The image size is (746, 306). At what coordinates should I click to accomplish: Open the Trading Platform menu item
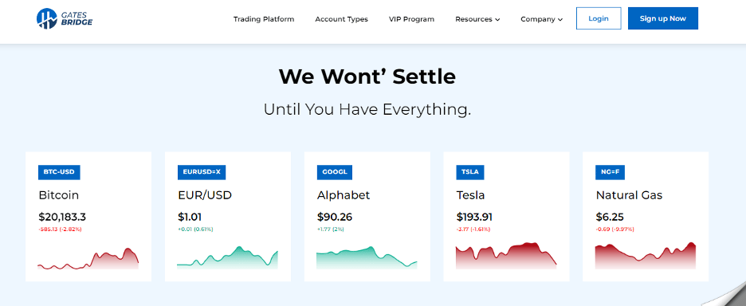click(264, 19)
